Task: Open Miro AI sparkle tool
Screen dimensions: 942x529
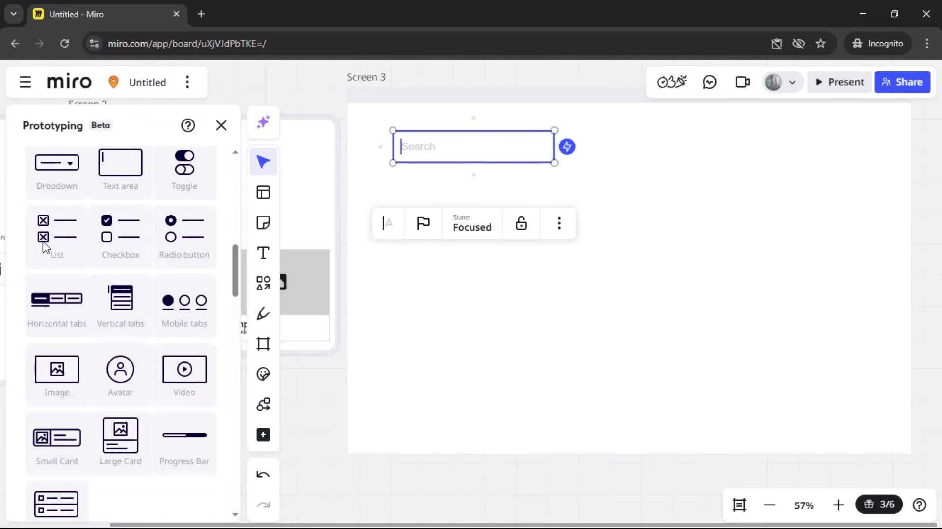Action: pos(263,122)
